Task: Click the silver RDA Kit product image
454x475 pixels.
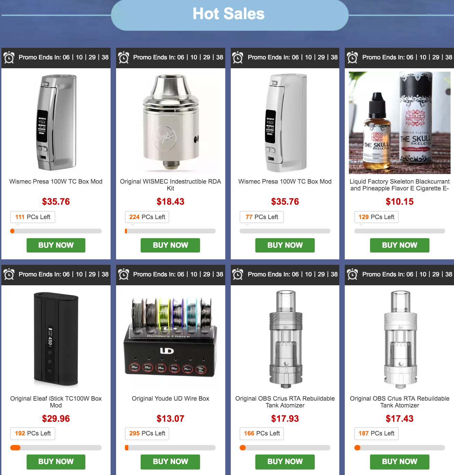Action: [x=170, y=122]
